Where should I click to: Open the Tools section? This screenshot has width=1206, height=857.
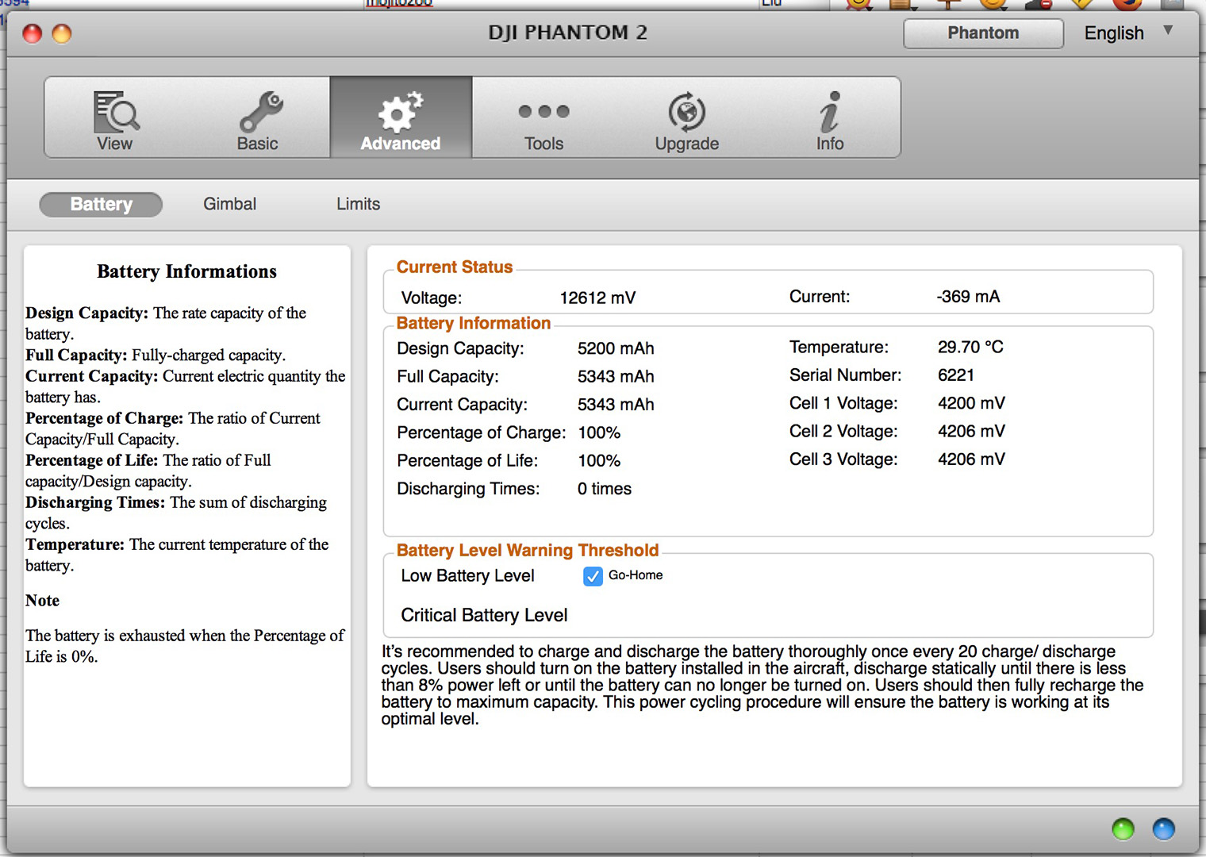[543, 119]
